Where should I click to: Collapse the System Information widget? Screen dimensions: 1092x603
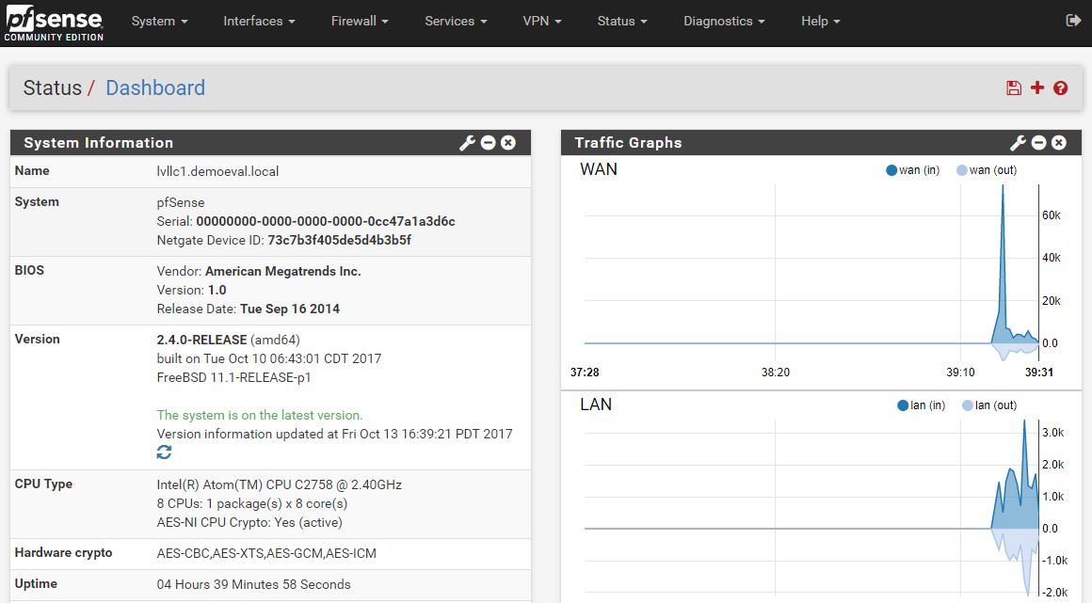click(488, 143)
